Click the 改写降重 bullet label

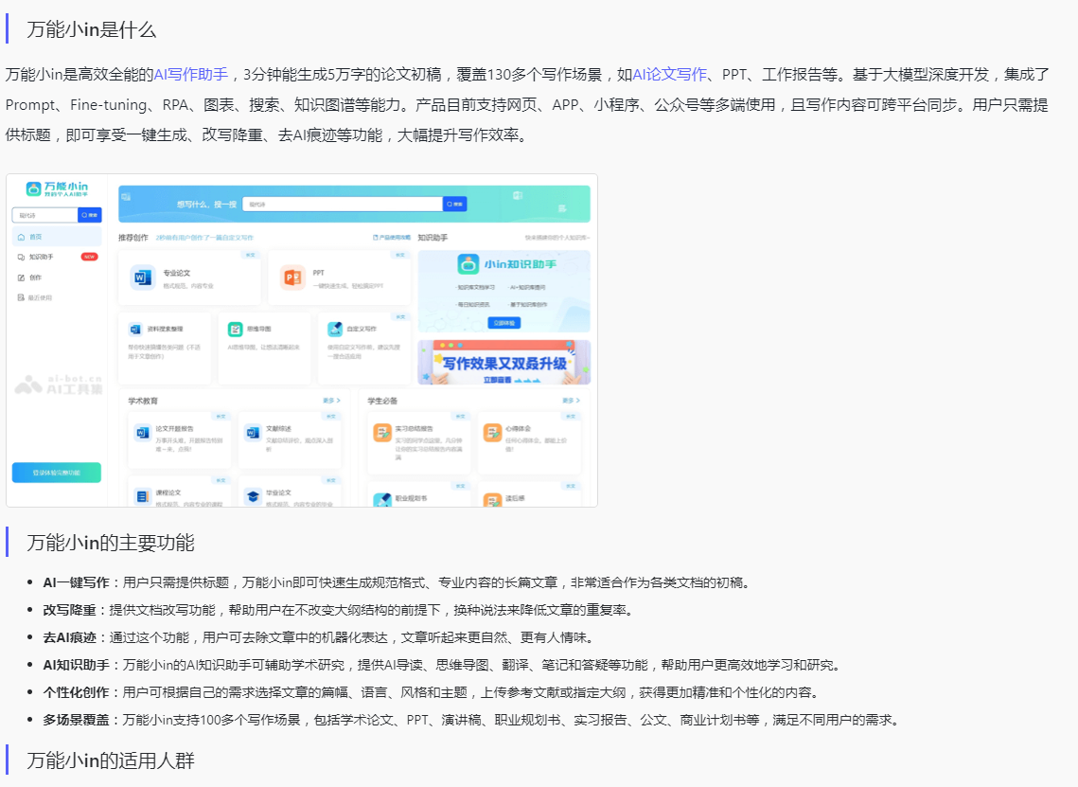click(x=69, y=610)
